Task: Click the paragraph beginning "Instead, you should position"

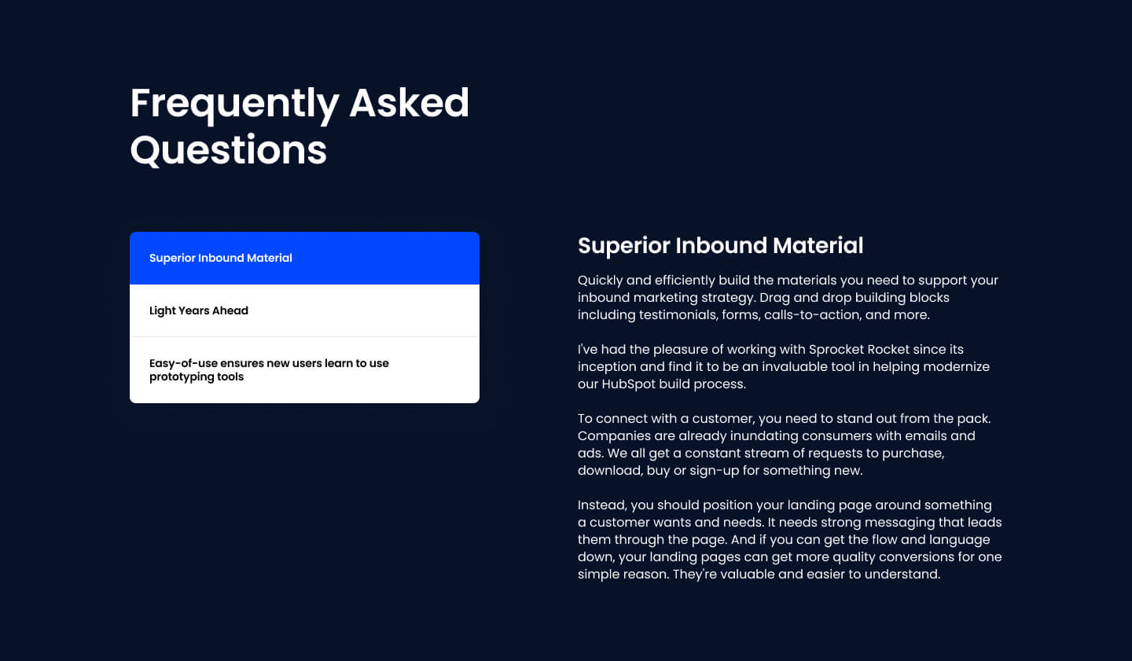Action: click(x=789, y=539)
